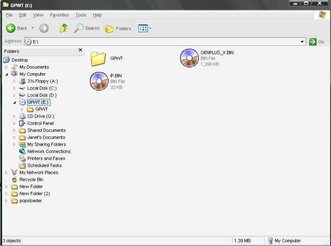Select the GPWT folder icon in file pane
The width and height of the screenshot is (331, 246).
[98, 59]
